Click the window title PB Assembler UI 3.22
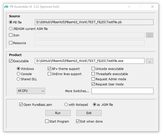This screenshot has width=162, height=135. click(35, 7)
